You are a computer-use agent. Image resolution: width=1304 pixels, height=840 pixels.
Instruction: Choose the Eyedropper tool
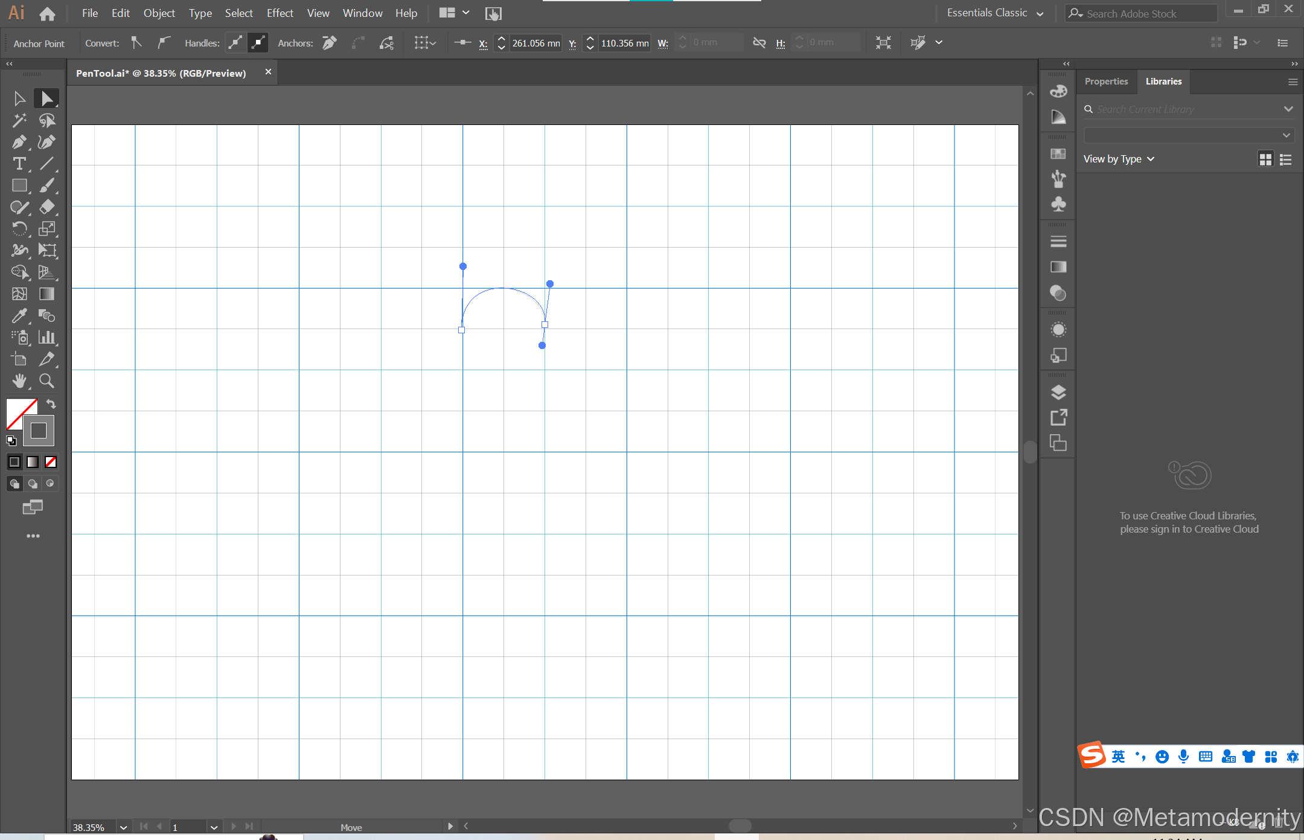tap(19, 315)
